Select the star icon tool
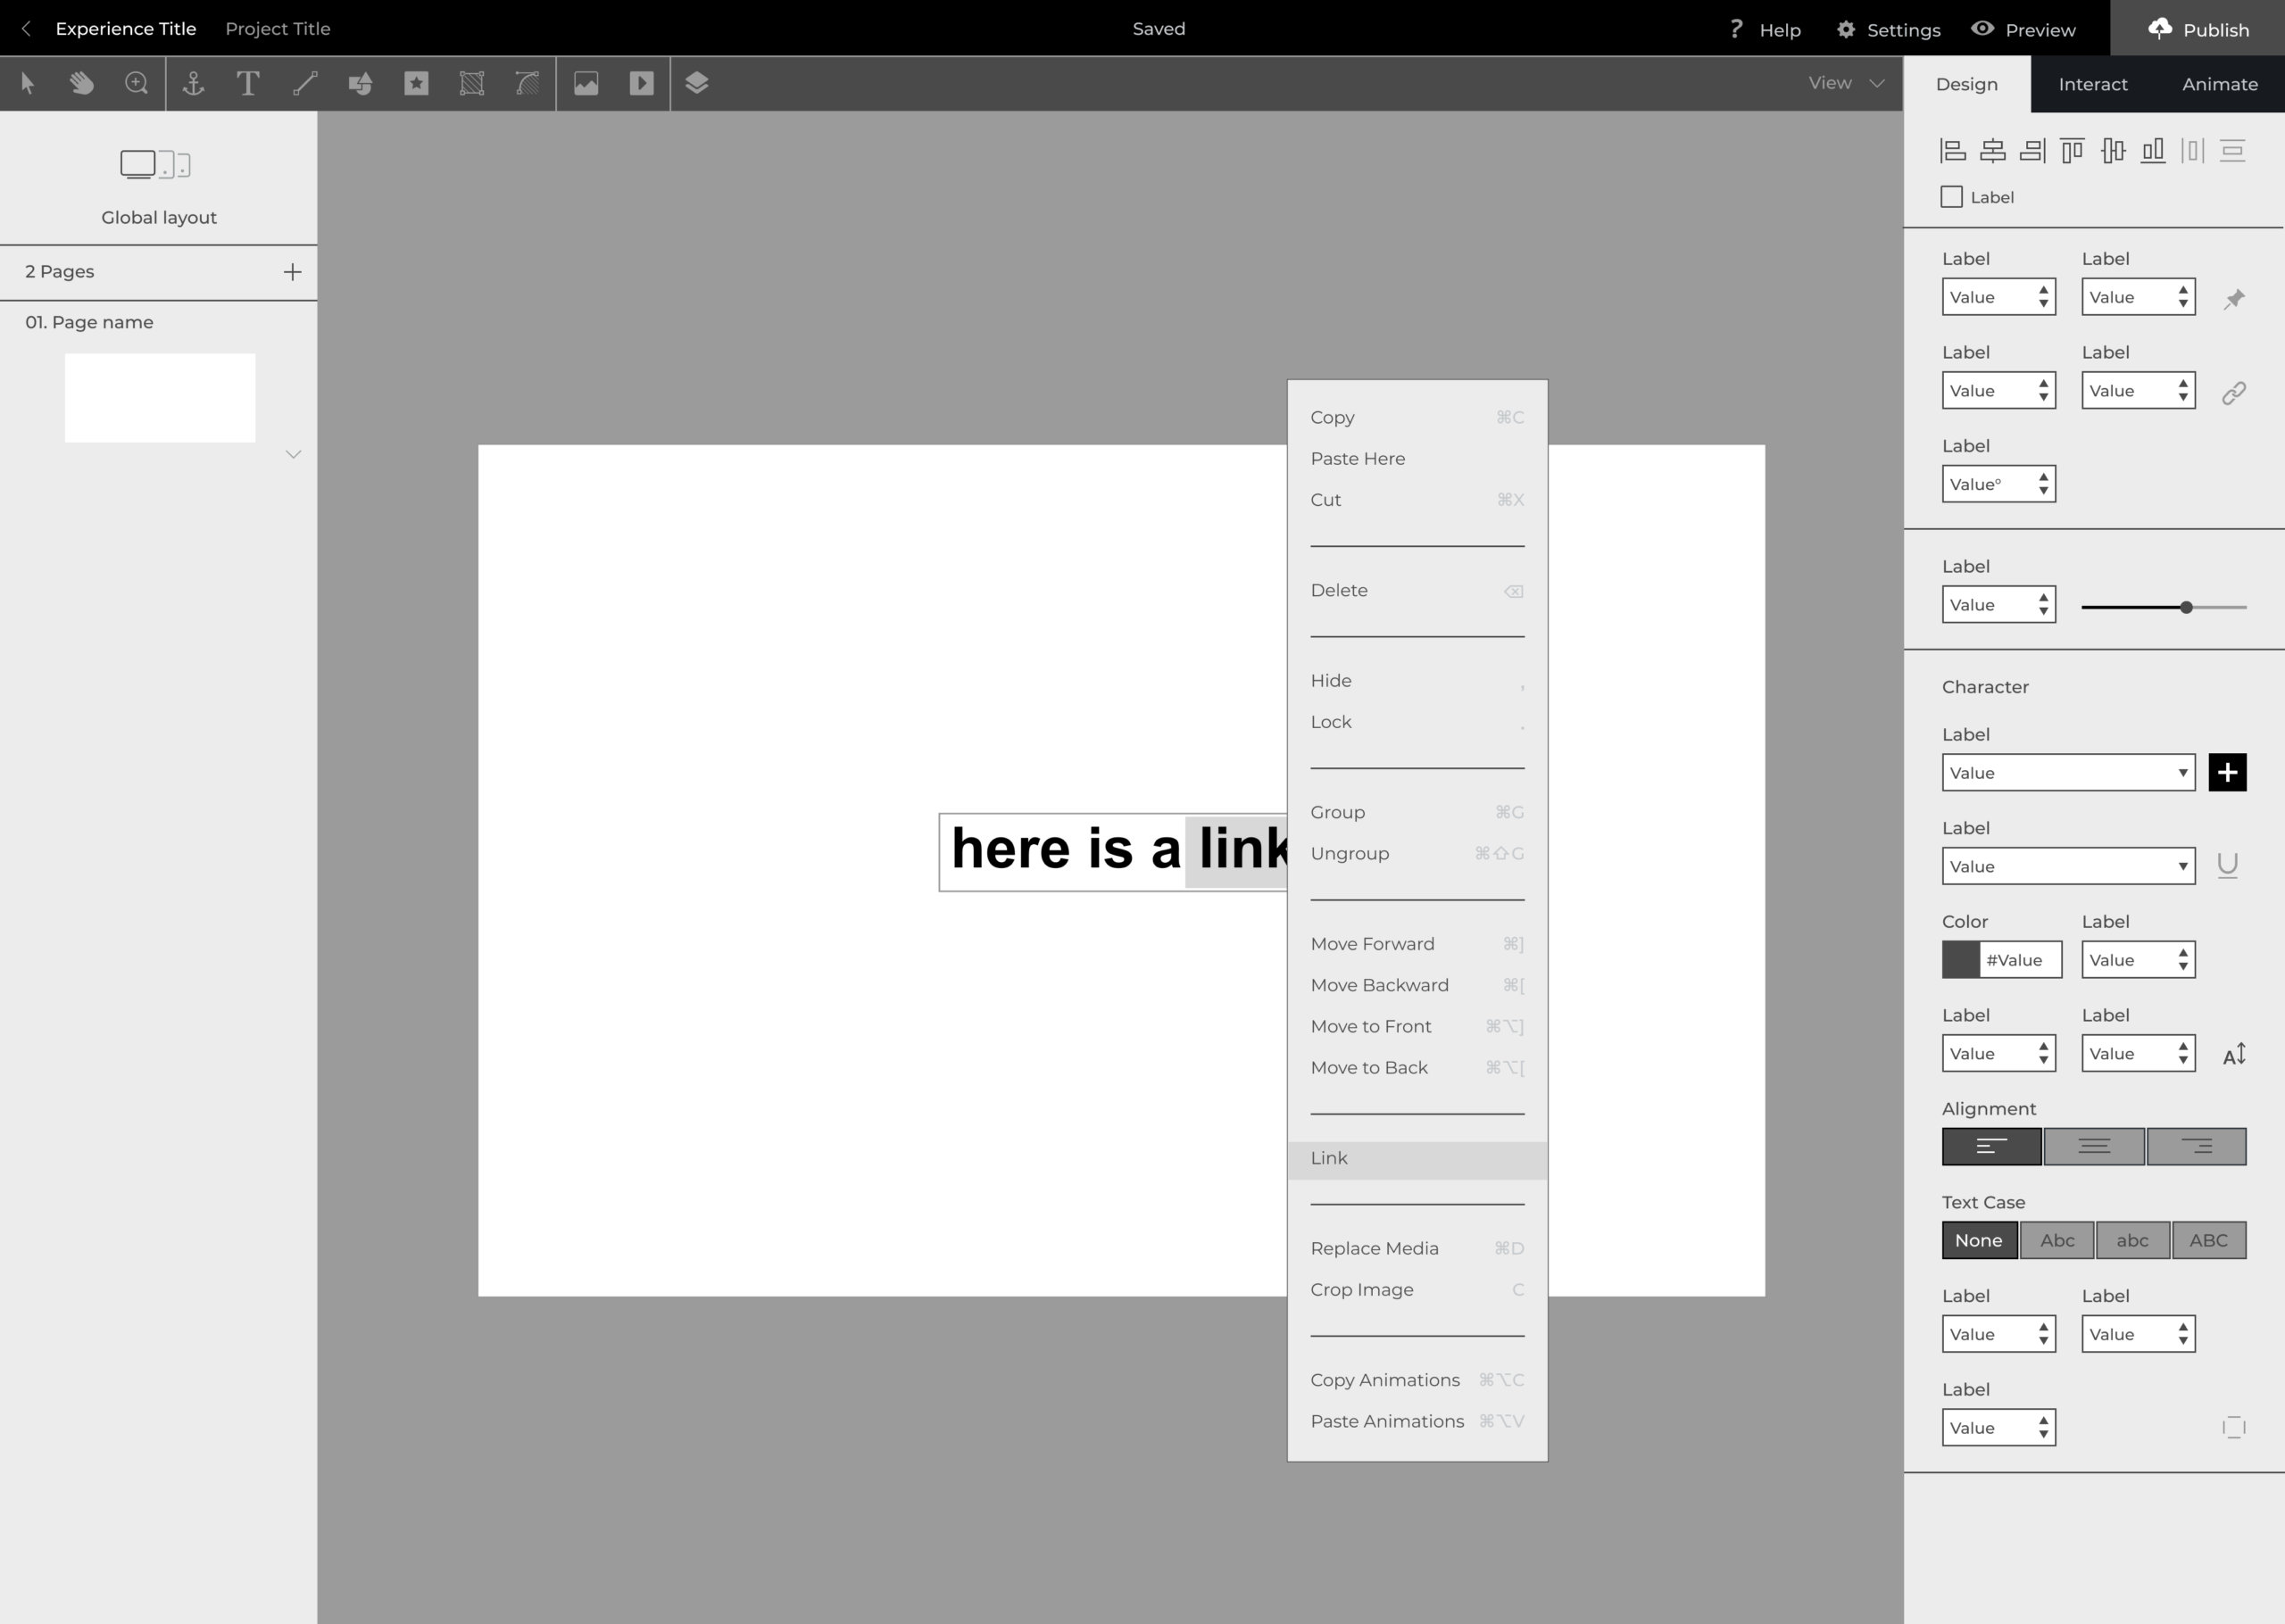2285x1624 pixels. tap(416, 83)
